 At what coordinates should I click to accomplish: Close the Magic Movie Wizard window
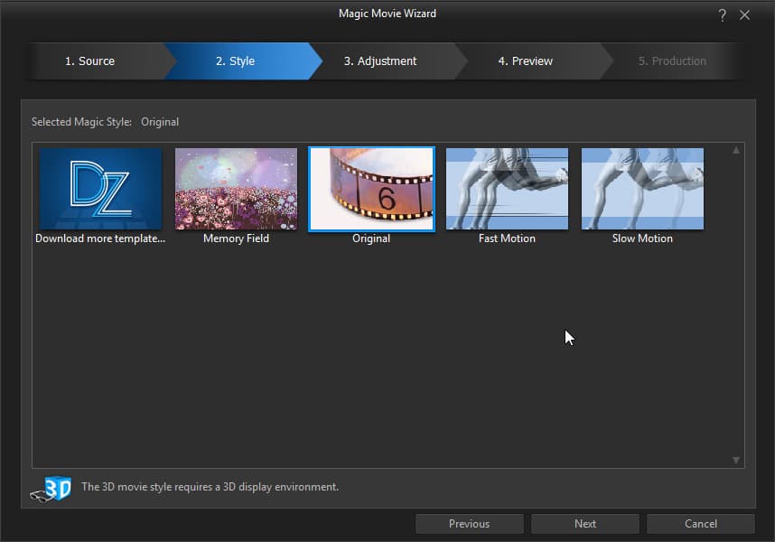744,15
